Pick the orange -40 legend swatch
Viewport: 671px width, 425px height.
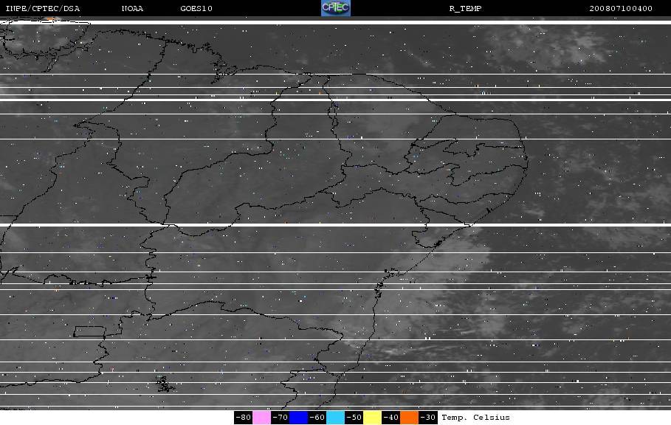[x=409, y=418]
